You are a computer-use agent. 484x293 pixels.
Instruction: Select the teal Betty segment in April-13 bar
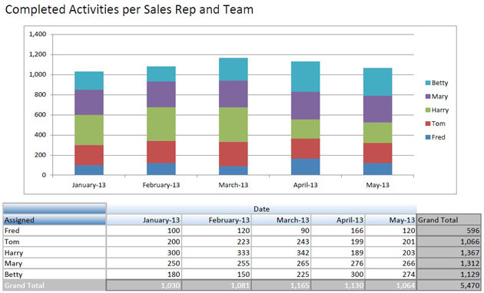[x=306, y=77]
